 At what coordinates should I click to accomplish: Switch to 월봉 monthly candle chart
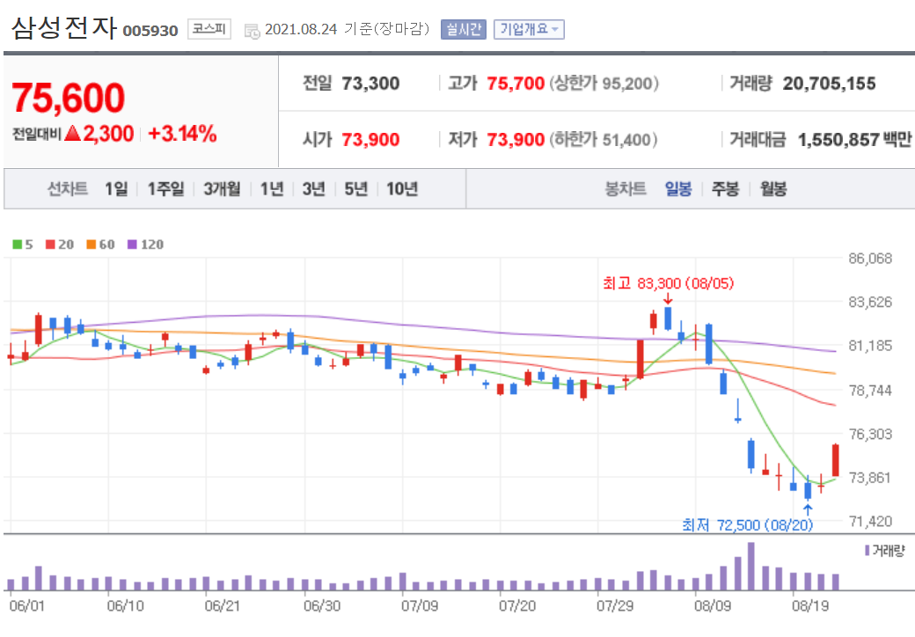(x=773, y=189)
